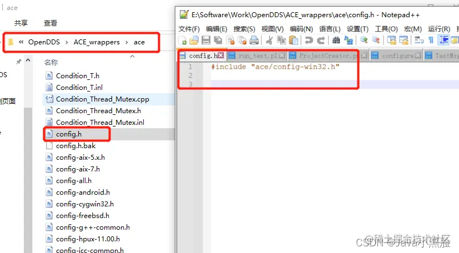The width and height of the screenshot is (459, 253).
Task: Click the #include line in editor
Action: coord(275,67)
